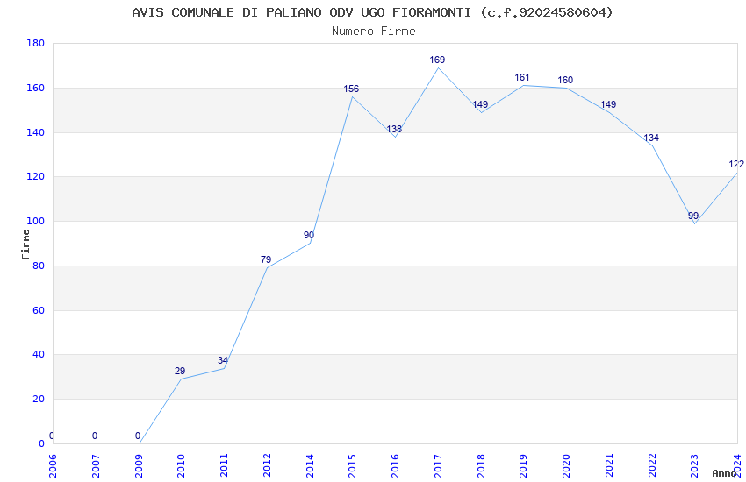This screenshot has width=746, height=482.
Task: Select year 2010 on the x-axis
Action: tap(181, 465)
